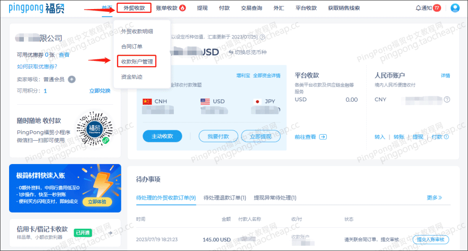
Task: Open the 信用卡/借记卡收款 arrow
Action: point(110,233)
